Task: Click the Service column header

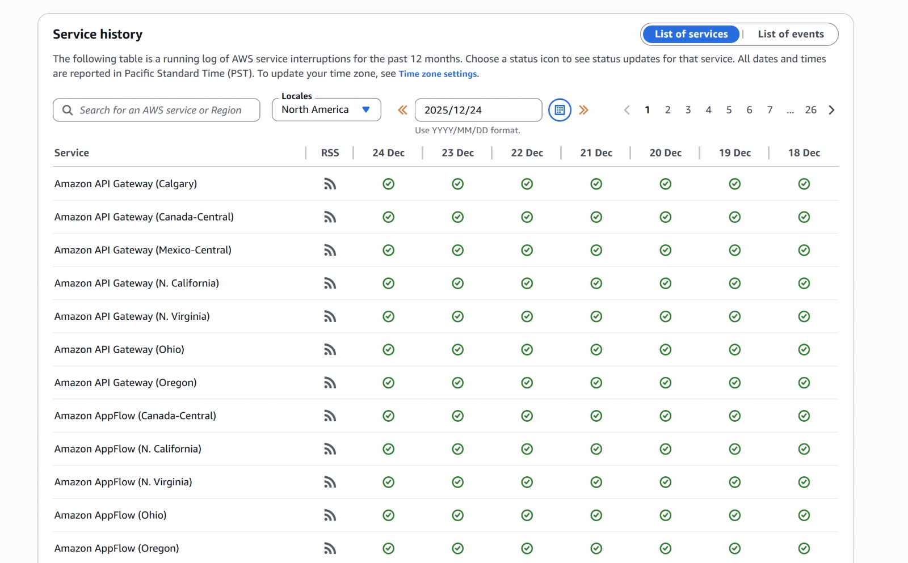Action: [72, 153]
